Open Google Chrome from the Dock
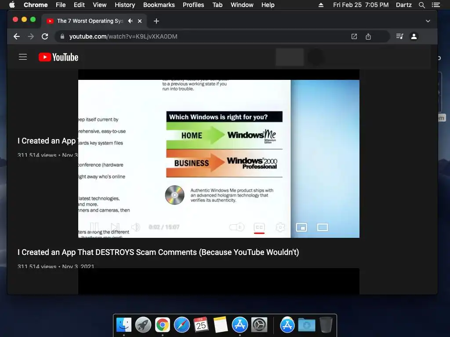Screen dimensions: 450x337 click(x=163, y=325)
